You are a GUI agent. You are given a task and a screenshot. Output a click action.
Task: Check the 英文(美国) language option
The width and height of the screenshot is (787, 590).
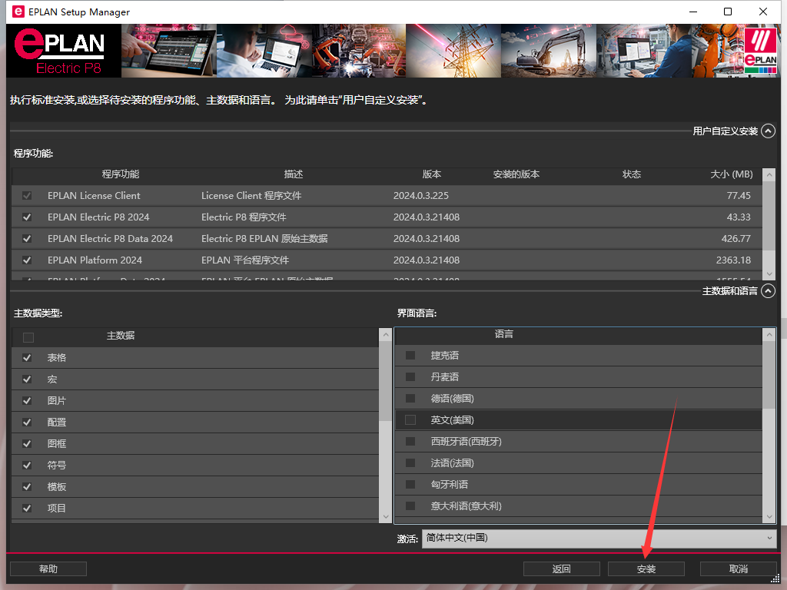(410, 419)
